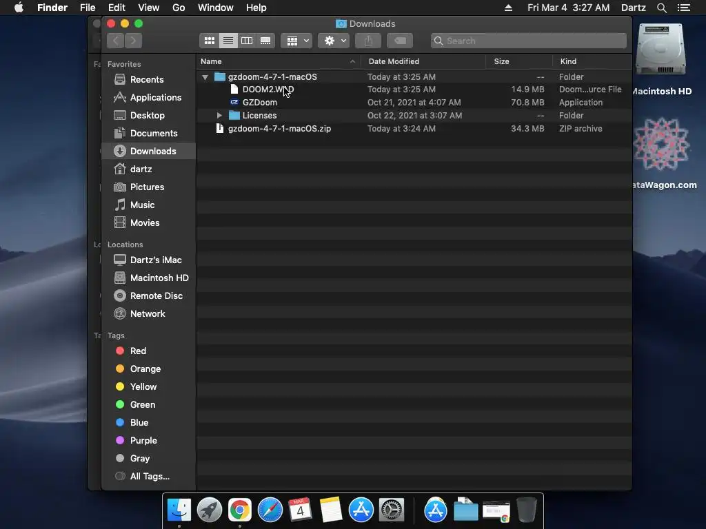This screenshot has height=529, width=706.
Task: Select the gzdoom-4-7-1-macOS folder name
Action: point(272,77)
